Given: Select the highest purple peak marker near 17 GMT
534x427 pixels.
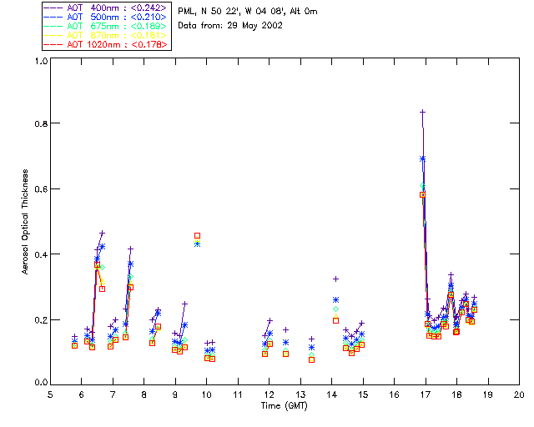Looking at the screenshot, I should point(422,112).
